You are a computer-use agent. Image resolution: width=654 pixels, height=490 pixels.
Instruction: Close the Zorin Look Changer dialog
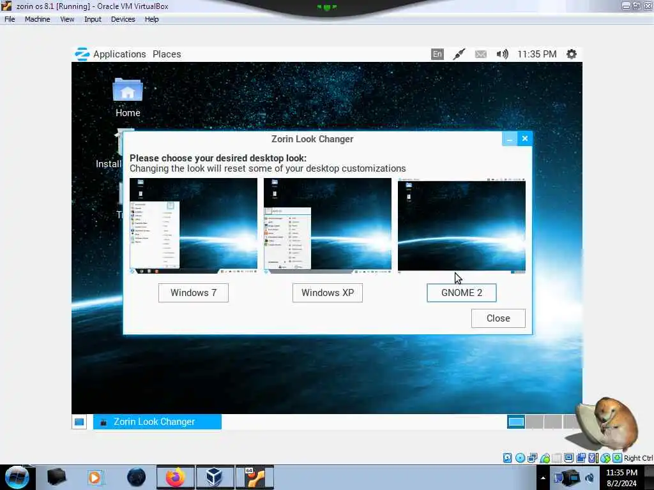click(498, 318)
